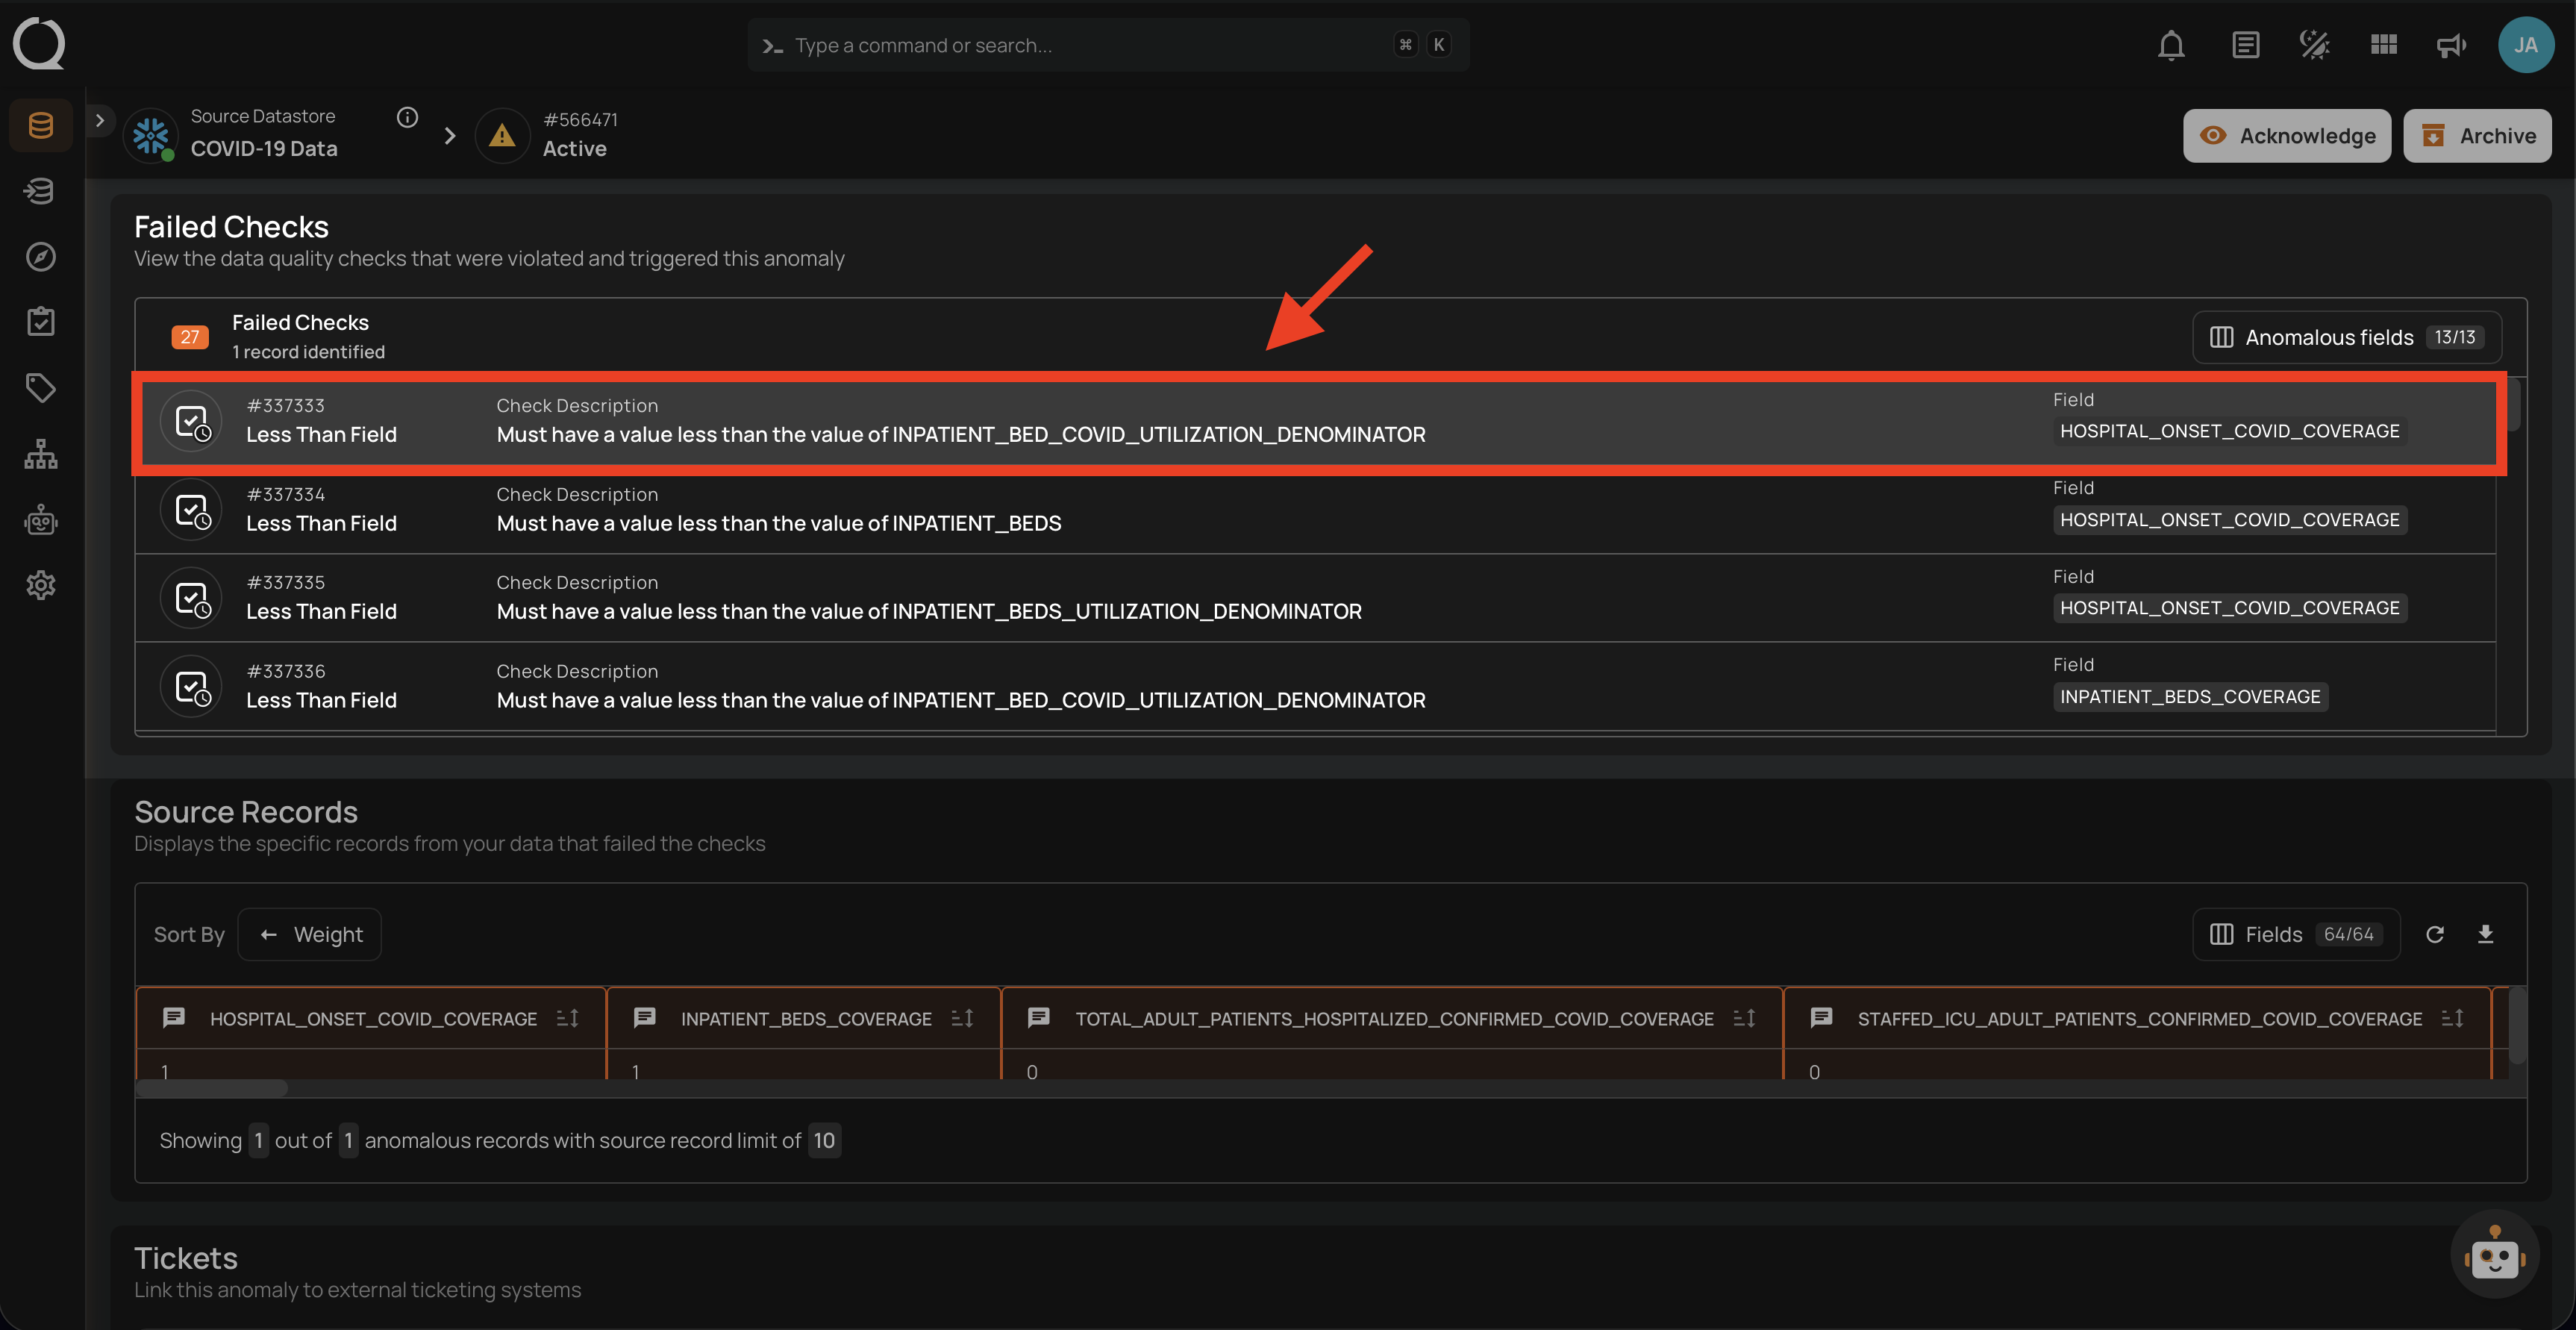The image size is (2576, 1330).
Task: Open the Explore compass sidebar icon
Action: (x=41, y=256)
